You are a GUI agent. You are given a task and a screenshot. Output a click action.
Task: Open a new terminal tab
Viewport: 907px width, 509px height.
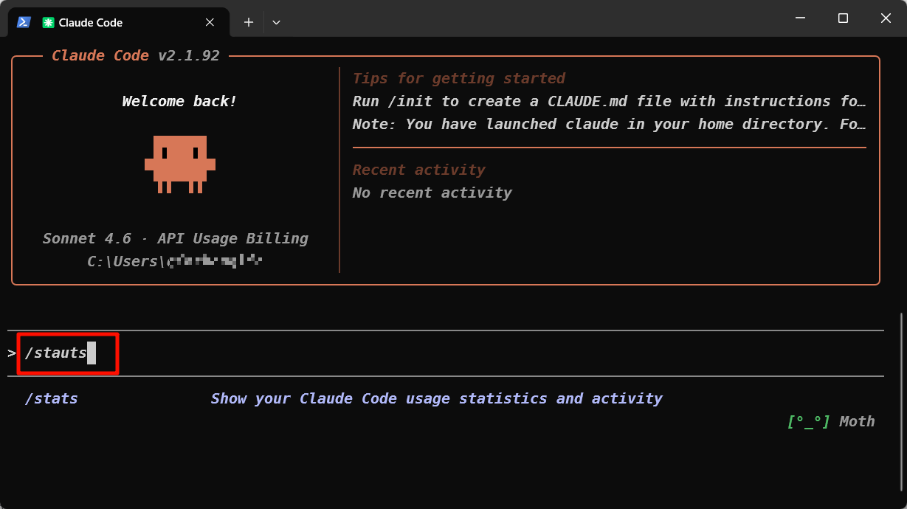click(x=249, y=22)
